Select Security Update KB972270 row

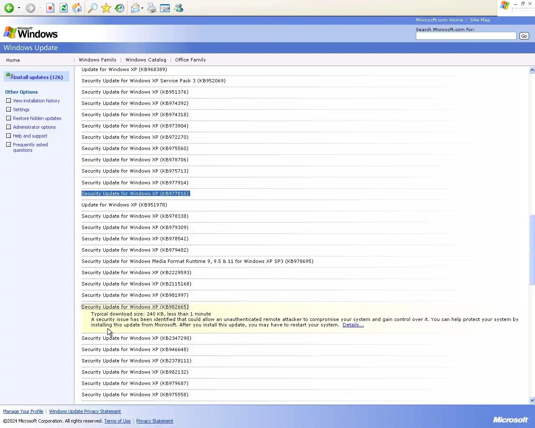[135, 137]
